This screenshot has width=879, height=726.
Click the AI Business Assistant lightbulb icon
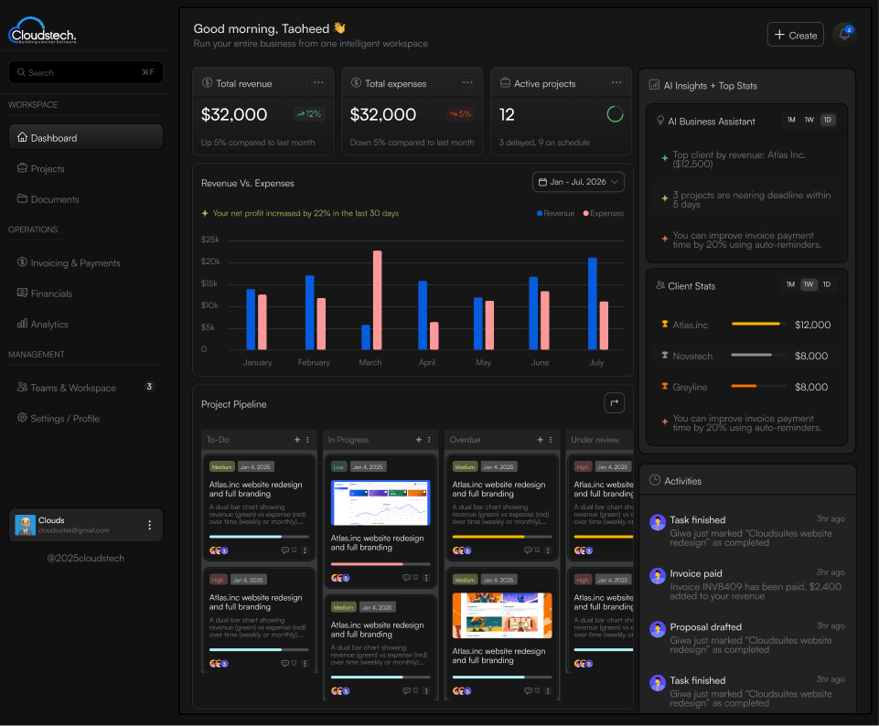(x=660, y=121)
